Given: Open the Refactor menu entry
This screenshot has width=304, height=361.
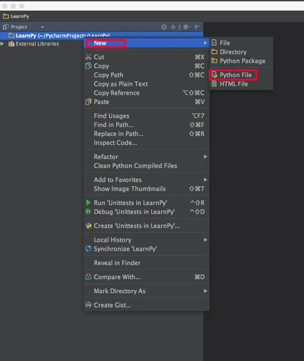Looking at the screenshot, I should pos(146,157).
